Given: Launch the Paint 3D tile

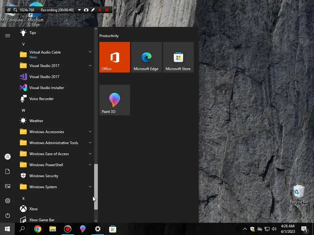Looking at the screenshot, I should (115, 100).
